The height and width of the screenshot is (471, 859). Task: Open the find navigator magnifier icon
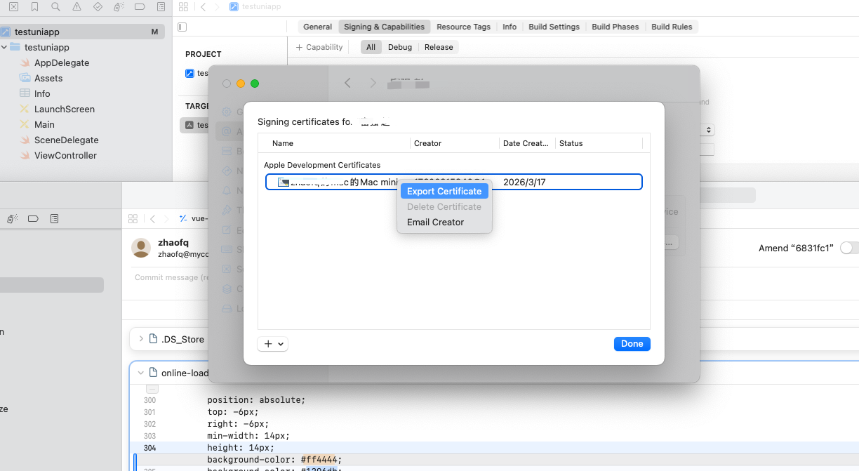(55, 6)
